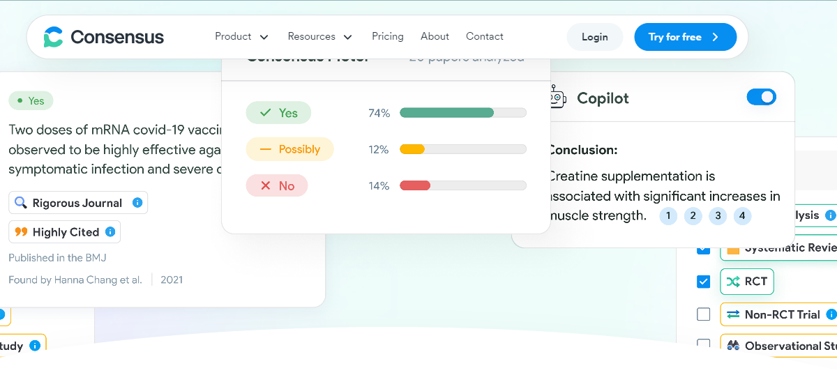
Task: Click the Observational Study binoculars icon
Action: tap(732, 345)
